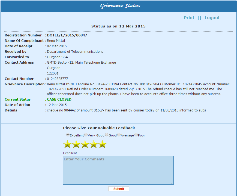
Task: Select the Excellent radio button
Action: (x=68, y=135)
